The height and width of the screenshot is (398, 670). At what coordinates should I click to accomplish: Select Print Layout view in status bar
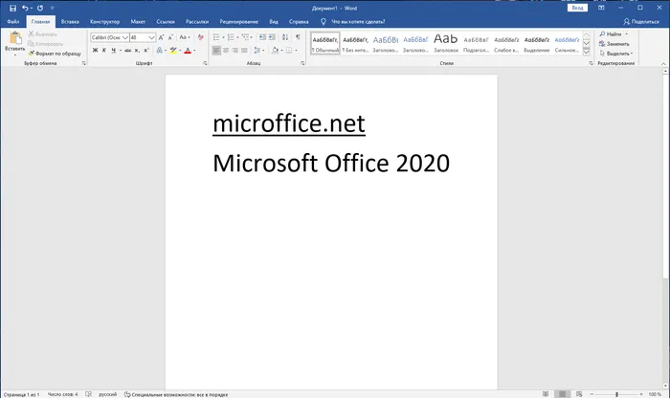coord(563,394)
